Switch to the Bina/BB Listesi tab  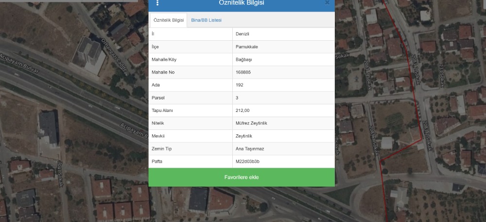pyautogui.click(x=206, y=20)
